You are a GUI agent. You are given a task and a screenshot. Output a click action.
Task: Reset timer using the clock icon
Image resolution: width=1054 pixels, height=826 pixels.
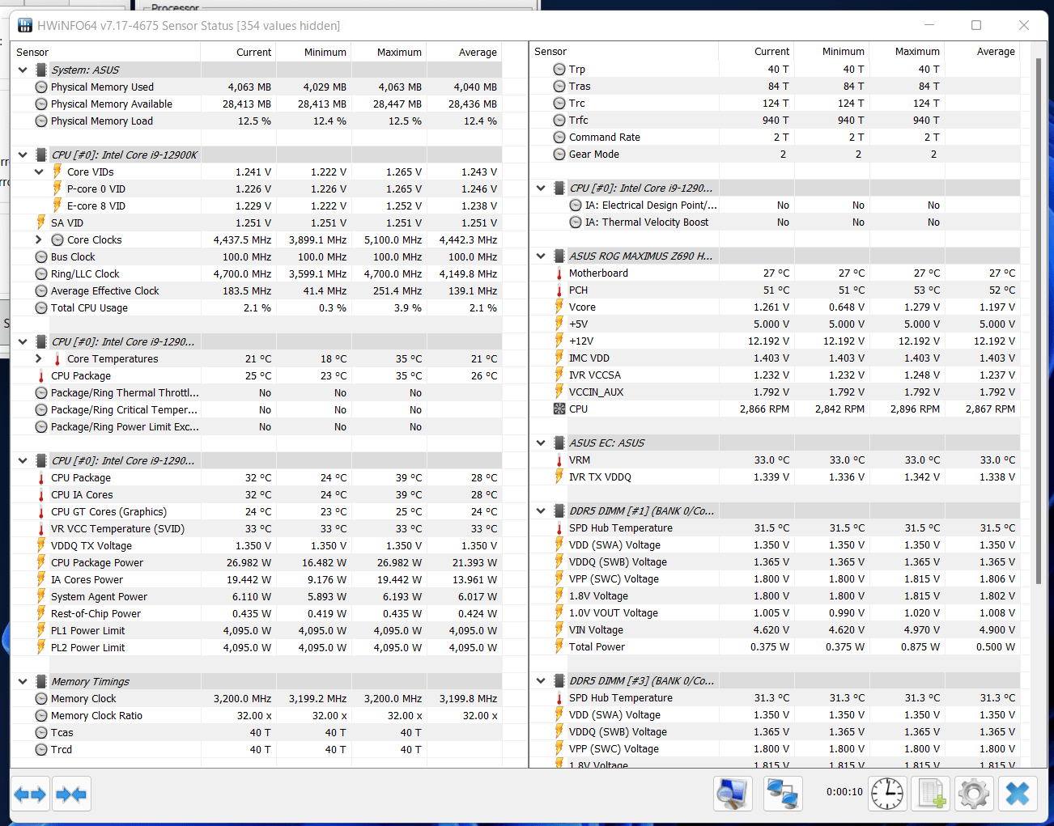[x=888, y=794]
